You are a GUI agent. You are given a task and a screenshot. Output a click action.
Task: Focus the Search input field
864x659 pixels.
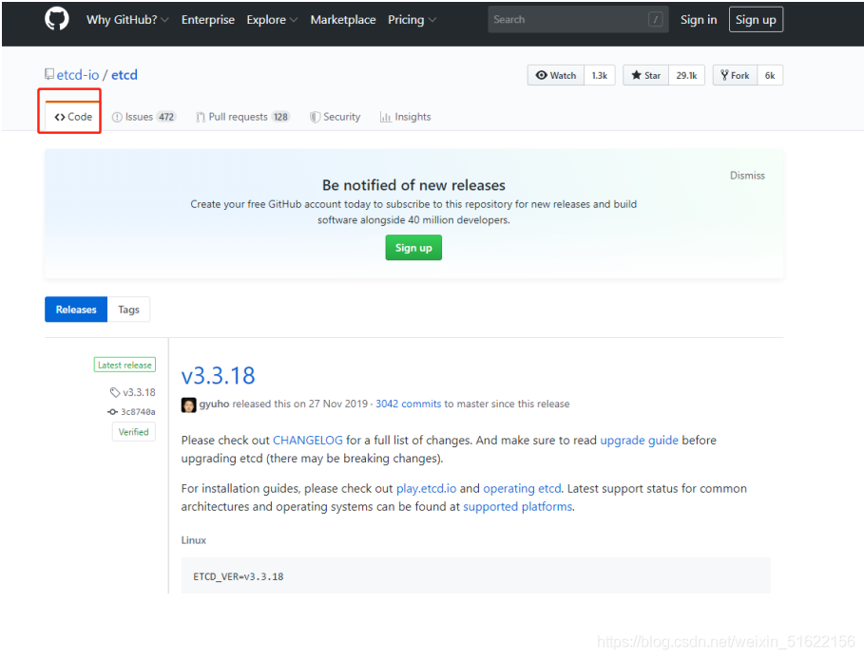pos(578,20)
